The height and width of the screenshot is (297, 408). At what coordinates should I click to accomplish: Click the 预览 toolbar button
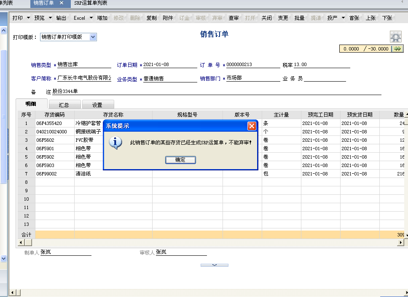click(39, 18)
